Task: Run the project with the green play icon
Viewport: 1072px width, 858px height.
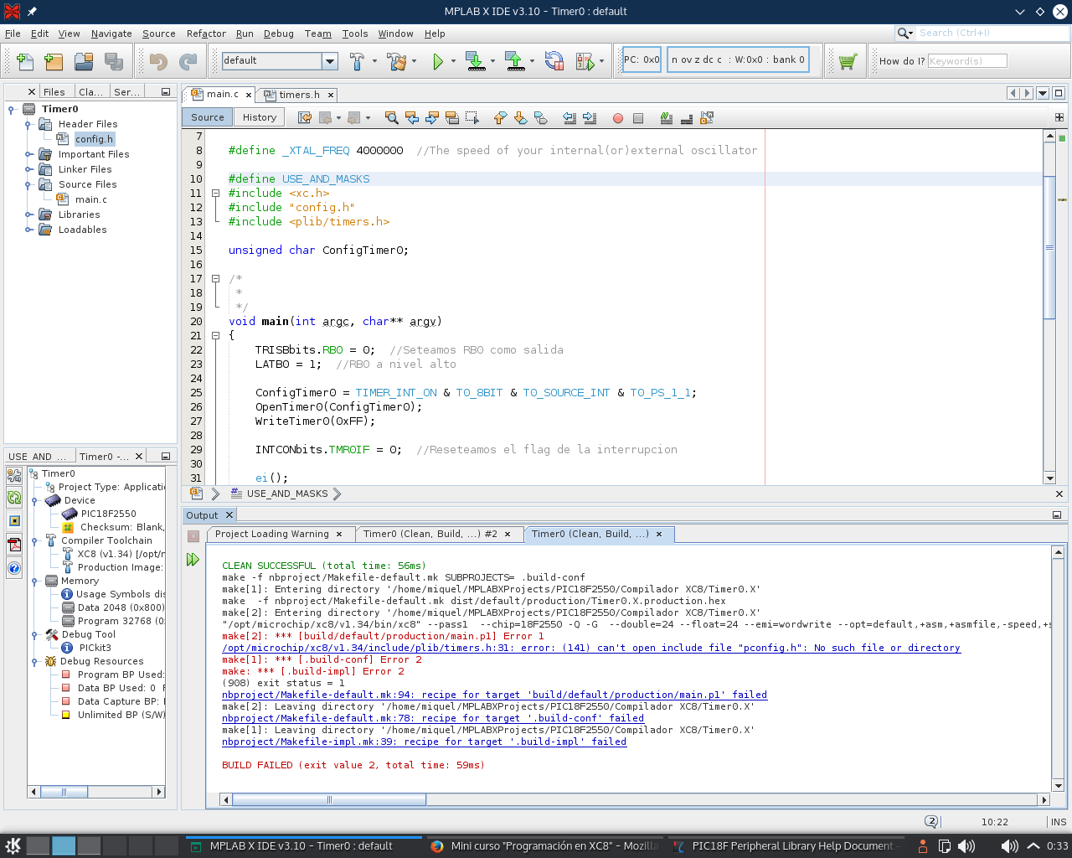Action: pos(437,61)
